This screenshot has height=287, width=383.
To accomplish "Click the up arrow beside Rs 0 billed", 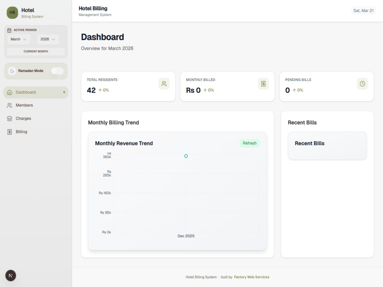I will click(205, 90).
